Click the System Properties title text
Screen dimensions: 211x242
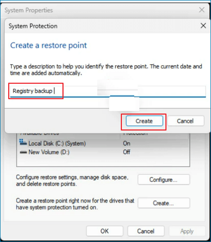pos(28,10)
